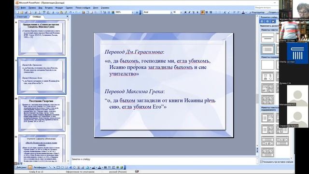Select slide 8 thumbnail Предисловие к Словесам
This screenshot has width=309, height=174.
42,38
